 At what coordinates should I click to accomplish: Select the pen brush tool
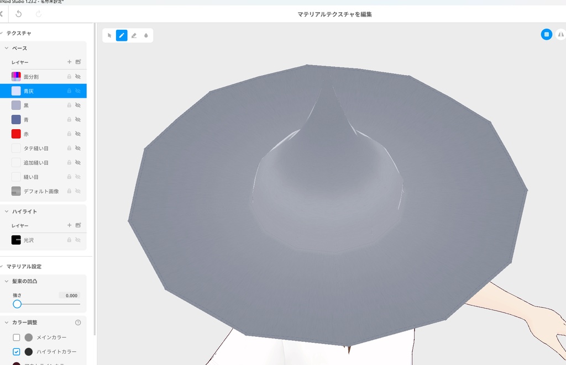point(122,35)
